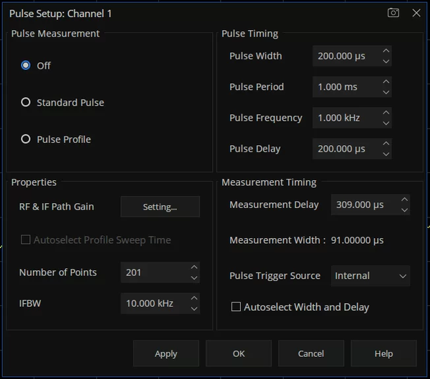Click the Pulse Width value field
The image size is (430, 379).
point(345,56)
